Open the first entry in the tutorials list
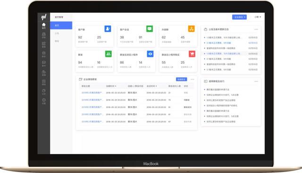Screen dimensions: 302x173 pos(218,90)
